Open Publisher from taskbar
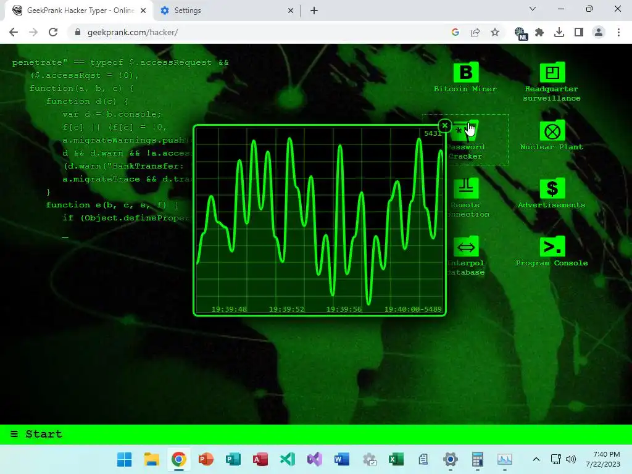 pyautogui.click(x=233, y=459)
